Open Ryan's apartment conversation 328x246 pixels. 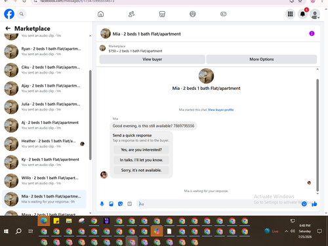pos(44,52)
